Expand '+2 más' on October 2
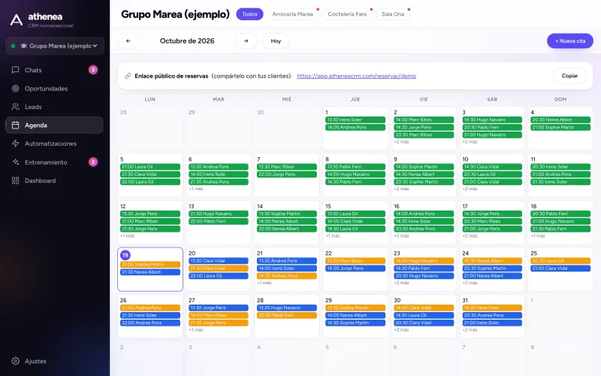 pyautogui.click(x=401, y=142)
